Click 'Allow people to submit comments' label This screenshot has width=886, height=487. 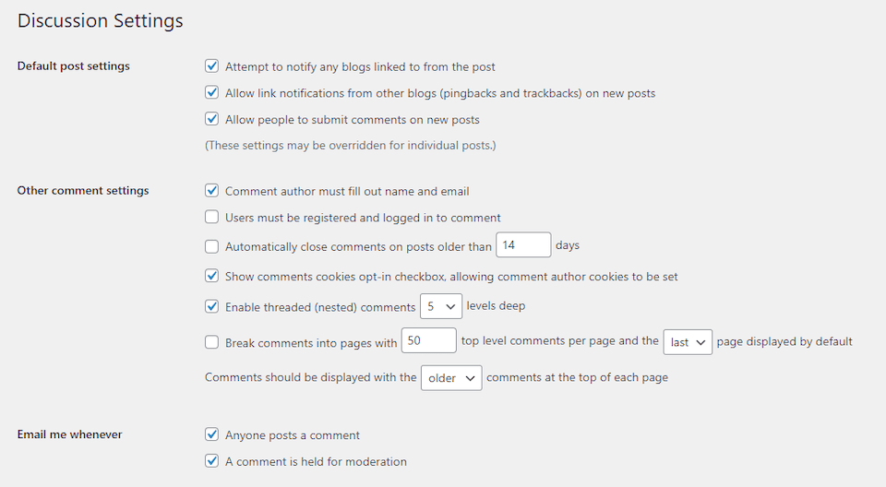coord(352,120)
